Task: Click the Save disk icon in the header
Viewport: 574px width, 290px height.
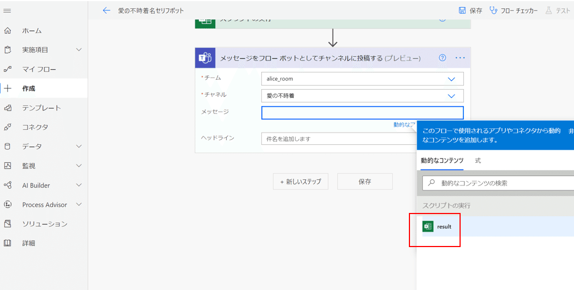Action: coord(462,10)
